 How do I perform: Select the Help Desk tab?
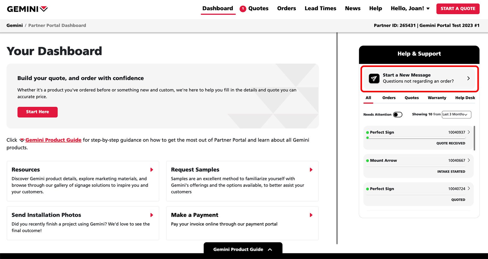click(465, 98)
